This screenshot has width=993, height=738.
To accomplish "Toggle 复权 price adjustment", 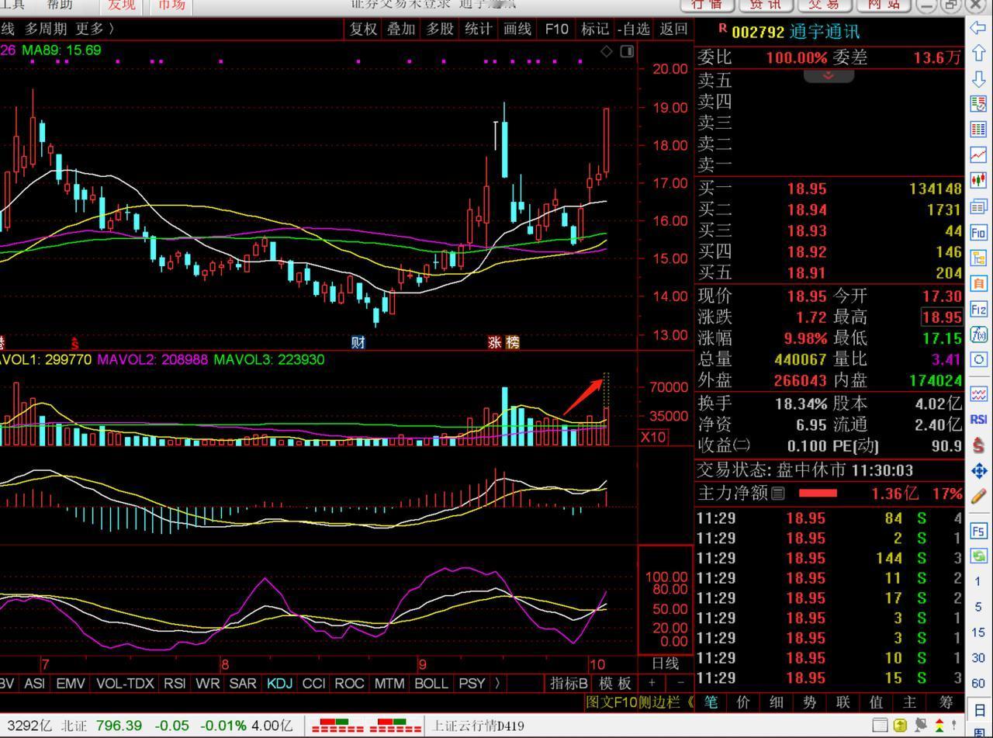I will pyautogui.click(x=363, y=29).
